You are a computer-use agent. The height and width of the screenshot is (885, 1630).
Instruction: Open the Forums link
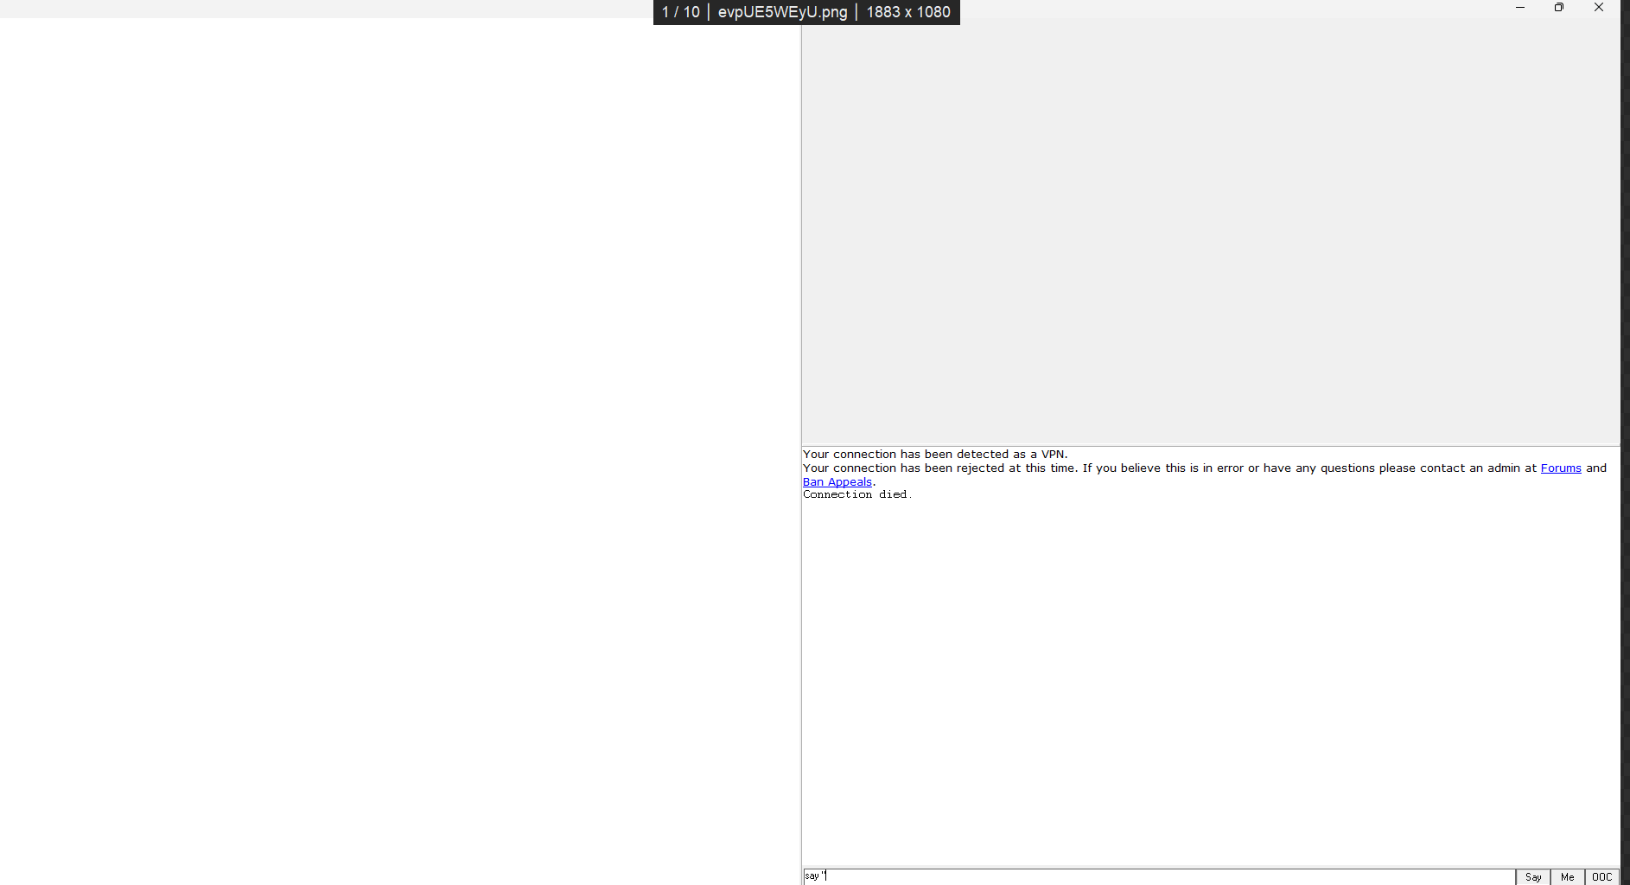(1560, 468)
